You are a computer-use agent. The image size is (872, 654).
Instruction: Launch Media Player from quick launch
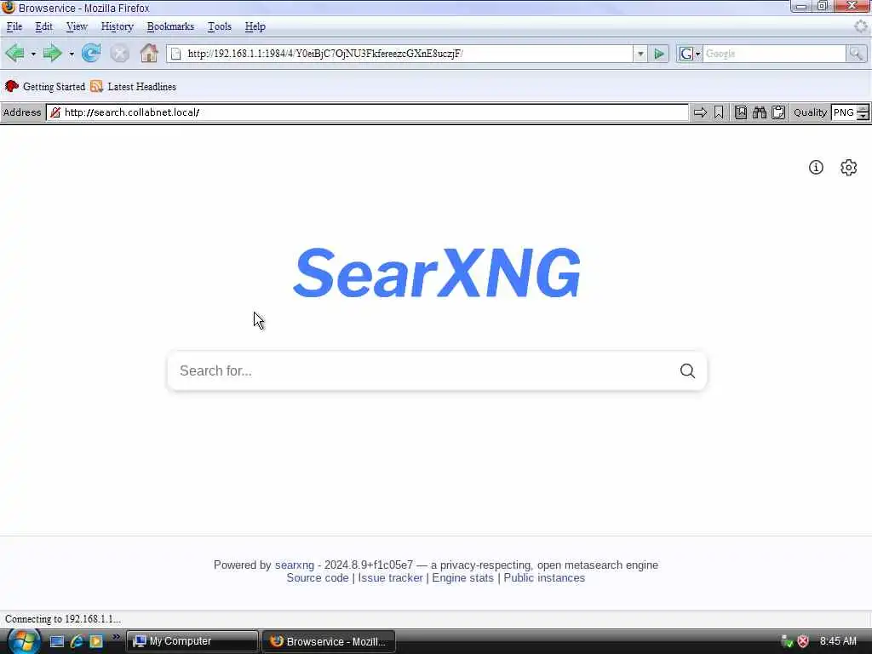tap(96, 641)
